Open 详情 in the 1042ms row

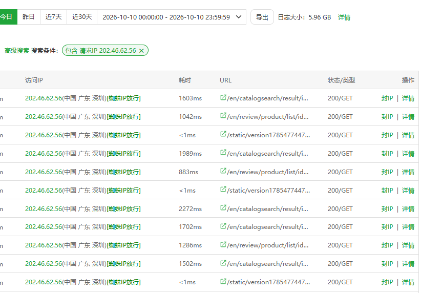pos(408,117)
